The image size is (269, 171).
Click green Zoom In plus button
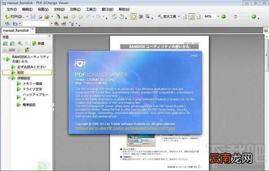[x=254, y=17]
